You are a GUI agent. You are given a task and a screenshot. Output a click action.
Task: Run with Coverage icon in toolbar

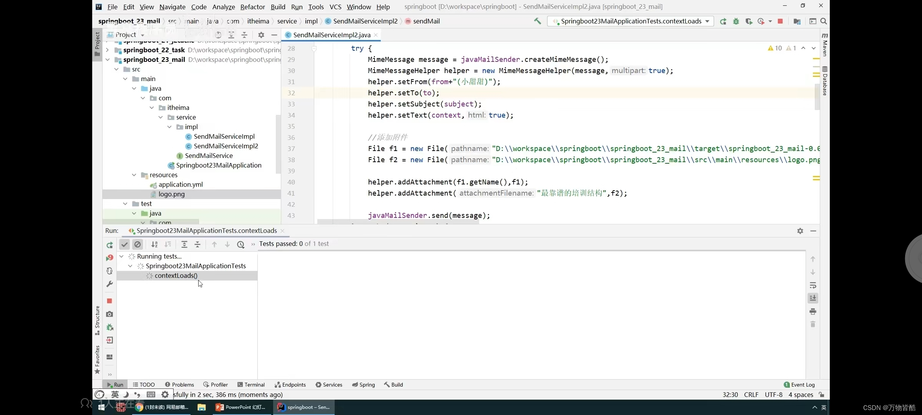748,22
